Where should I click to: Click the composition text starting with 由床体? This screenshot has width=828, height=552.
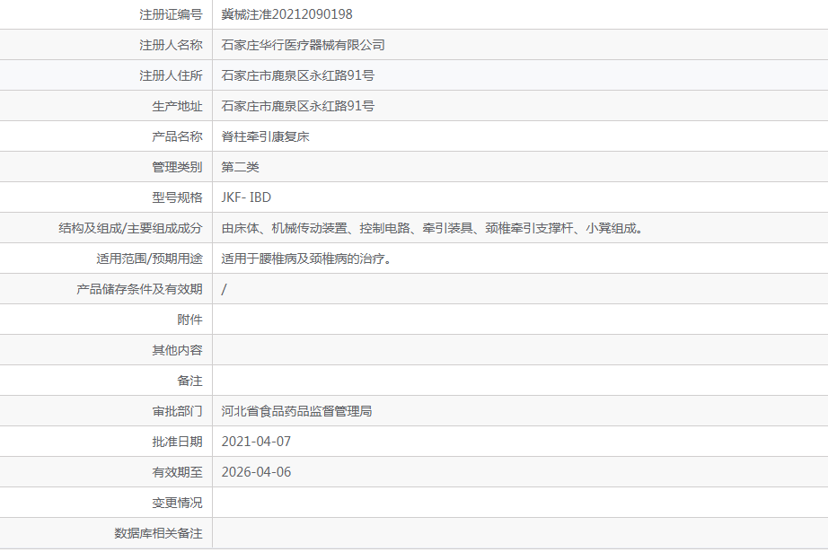[432, 229]
